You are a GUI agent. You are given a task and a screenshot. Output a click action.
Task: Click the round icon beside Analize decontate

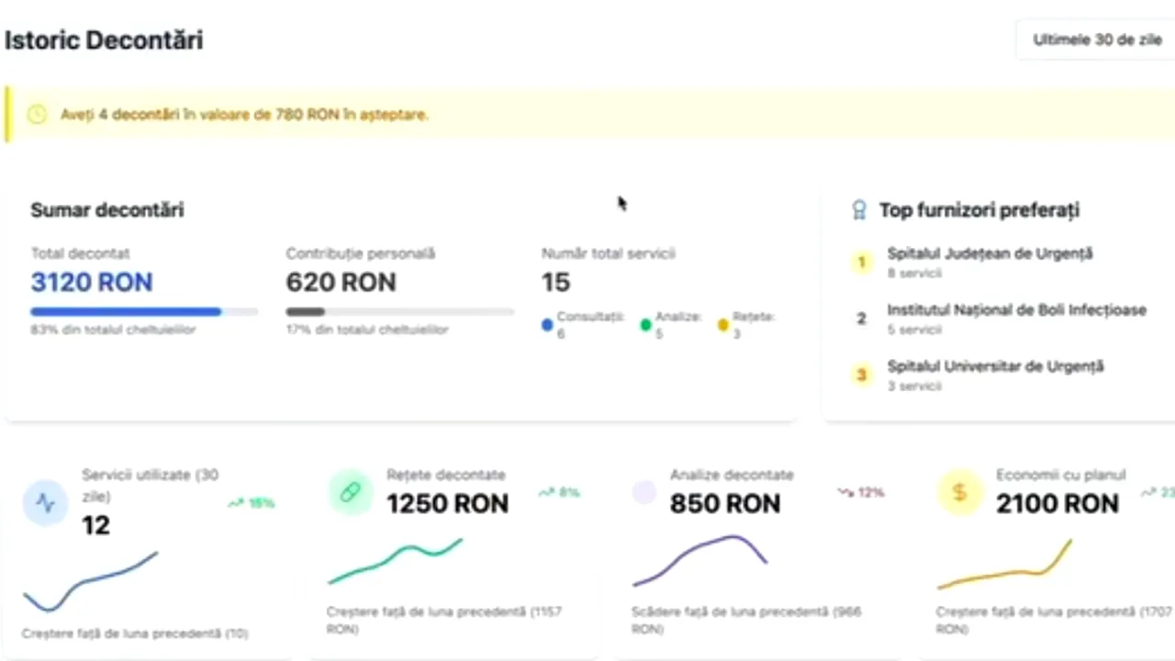click(644, 493)
